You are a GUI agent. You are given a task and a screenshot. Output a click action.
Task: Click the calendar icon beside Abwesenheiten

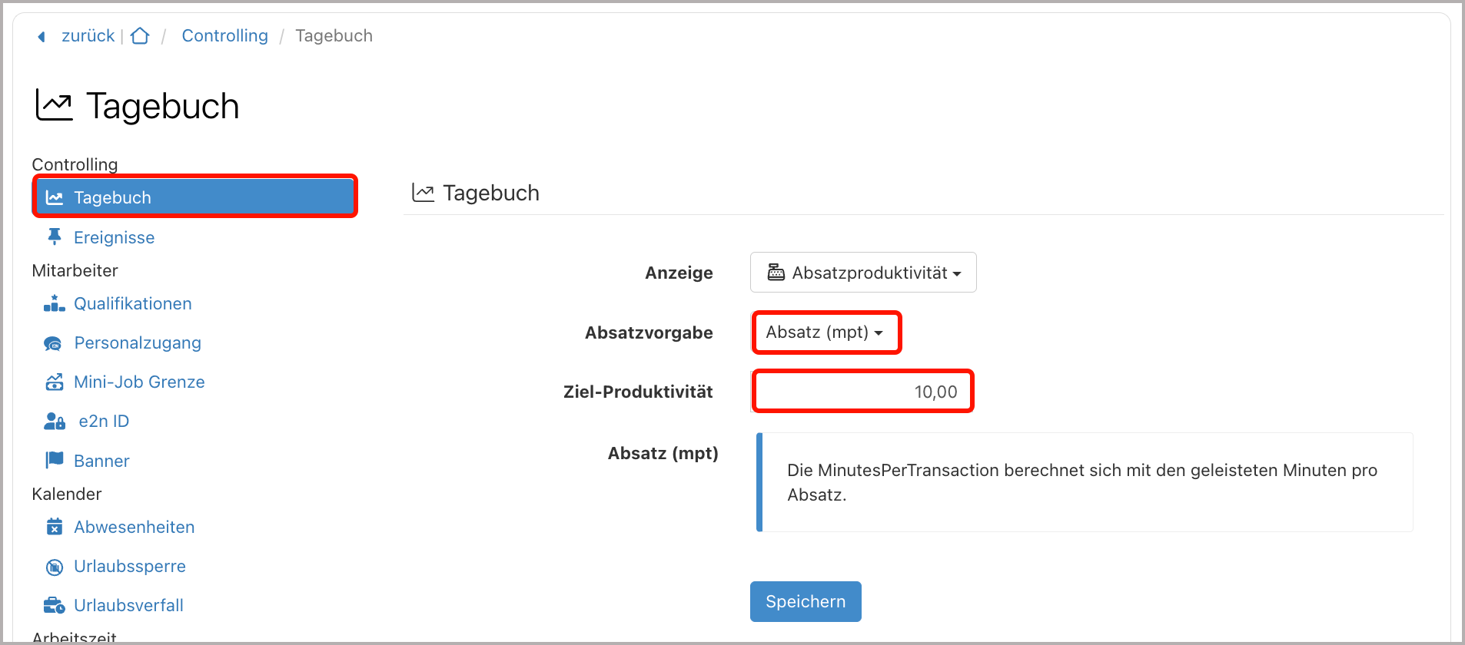[x=54, y=527]
